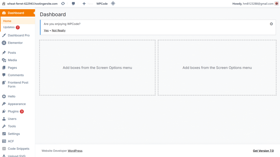This screenshot has height=157, width=280.
Task: Click 'Are you enjoying WPCode?' text
Action: click(62, 24)
